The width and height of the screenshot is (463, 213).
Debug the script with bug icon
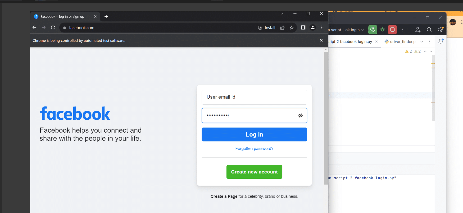click(383, 30)
